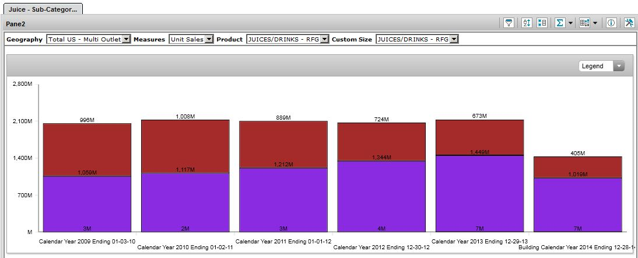Viewport: 638px width, 258px height.
Task: Click the colored grid formatting icon
Action: click(585, 23)
